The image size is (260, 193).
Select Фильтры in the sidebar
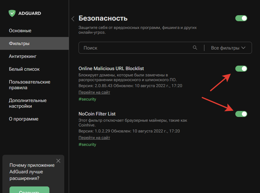coord(34,43)
